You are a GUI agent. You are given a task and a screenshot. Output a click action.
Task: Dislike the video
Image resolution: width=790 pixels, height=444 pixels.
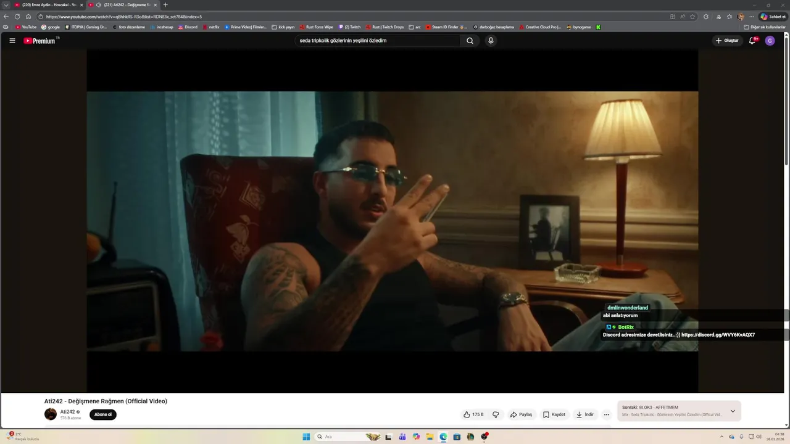point(496,414)
